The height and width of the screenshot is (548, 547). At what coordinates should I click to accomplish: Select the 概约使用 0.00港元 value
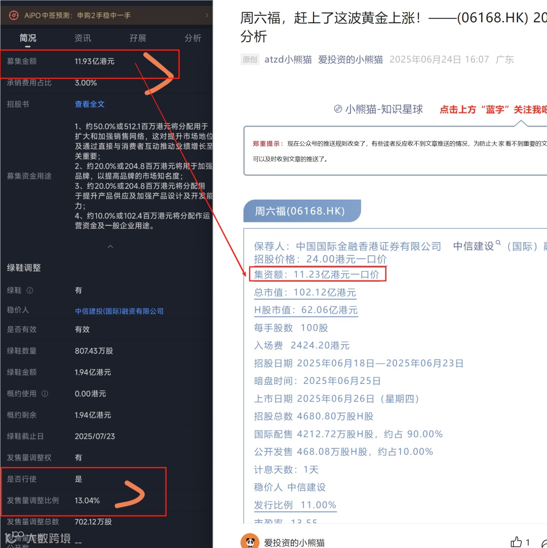(x=90, y=394)
